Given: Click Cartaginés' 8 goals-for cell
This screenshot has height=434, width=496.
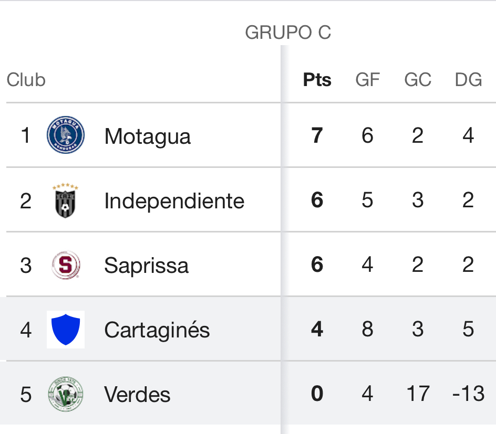Looking at the screenshot, I should click(x=367, y=329).
